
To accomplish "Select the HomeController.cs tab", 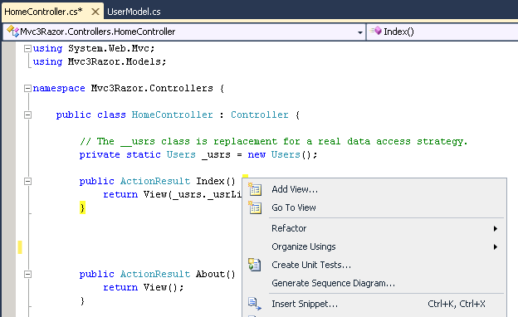I will click(43, 12).
